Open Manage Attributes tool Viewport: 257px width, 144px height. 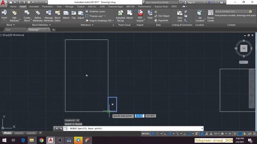pos(49,16)
